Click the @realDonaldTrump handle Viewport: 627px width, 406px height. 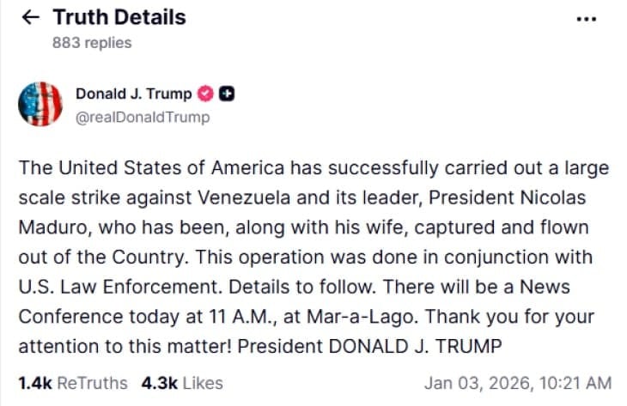[x=143, y=118]
